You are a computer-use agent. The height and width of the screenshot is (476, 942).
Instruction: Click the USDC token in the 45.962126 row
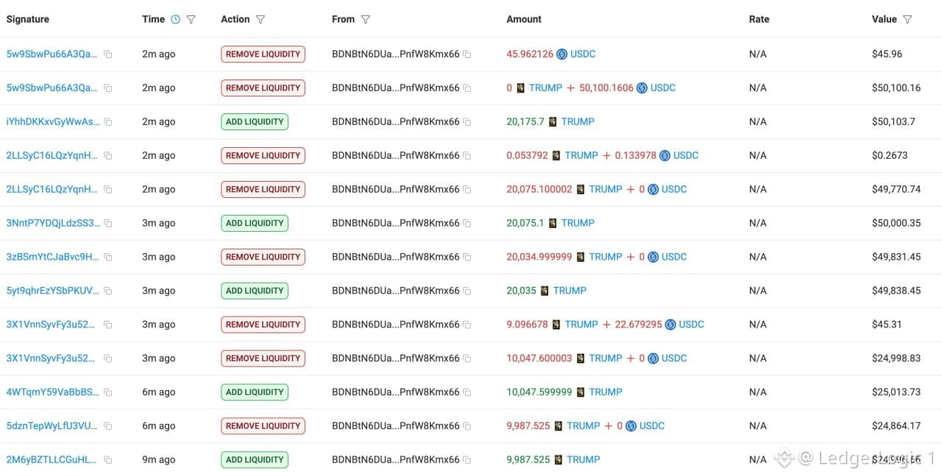pos(583,54)
